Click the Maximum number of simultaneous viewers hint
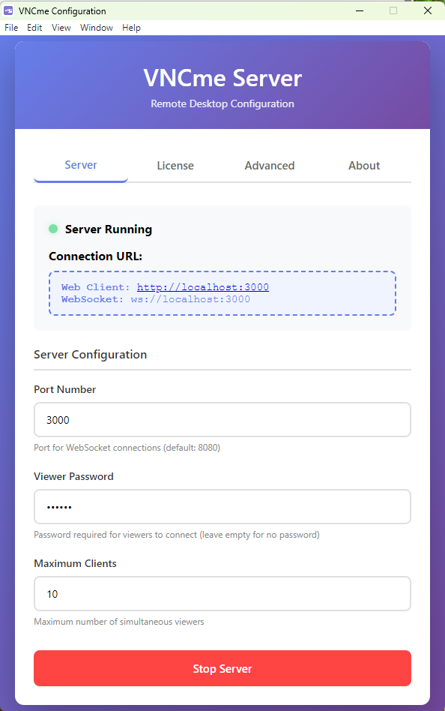445x711 pixels. 118,622
